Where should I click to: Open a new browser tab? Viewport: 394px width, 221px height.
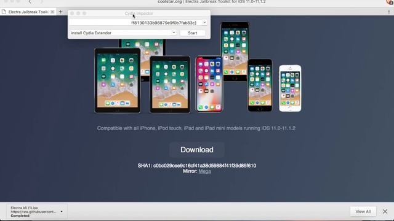pos(60,12)
